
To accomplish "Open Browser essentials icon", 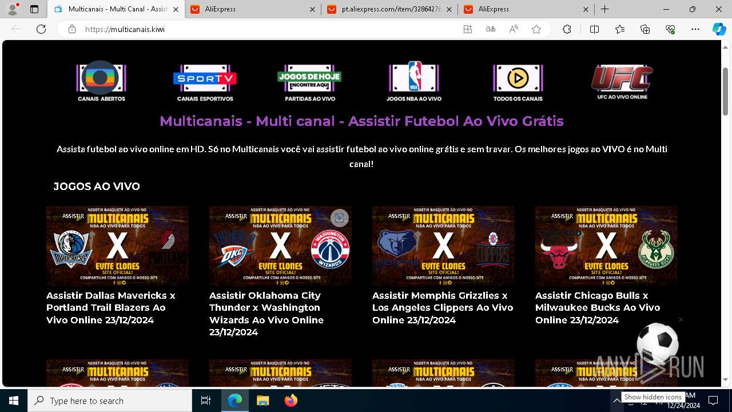I will point(670,29).
